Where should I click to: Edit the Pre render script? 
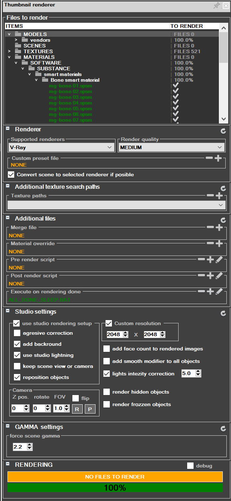pyautogui.click(x=219, y=259)
